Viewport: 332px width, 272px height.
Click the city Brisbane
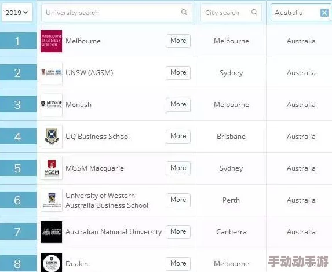[231, 137]
